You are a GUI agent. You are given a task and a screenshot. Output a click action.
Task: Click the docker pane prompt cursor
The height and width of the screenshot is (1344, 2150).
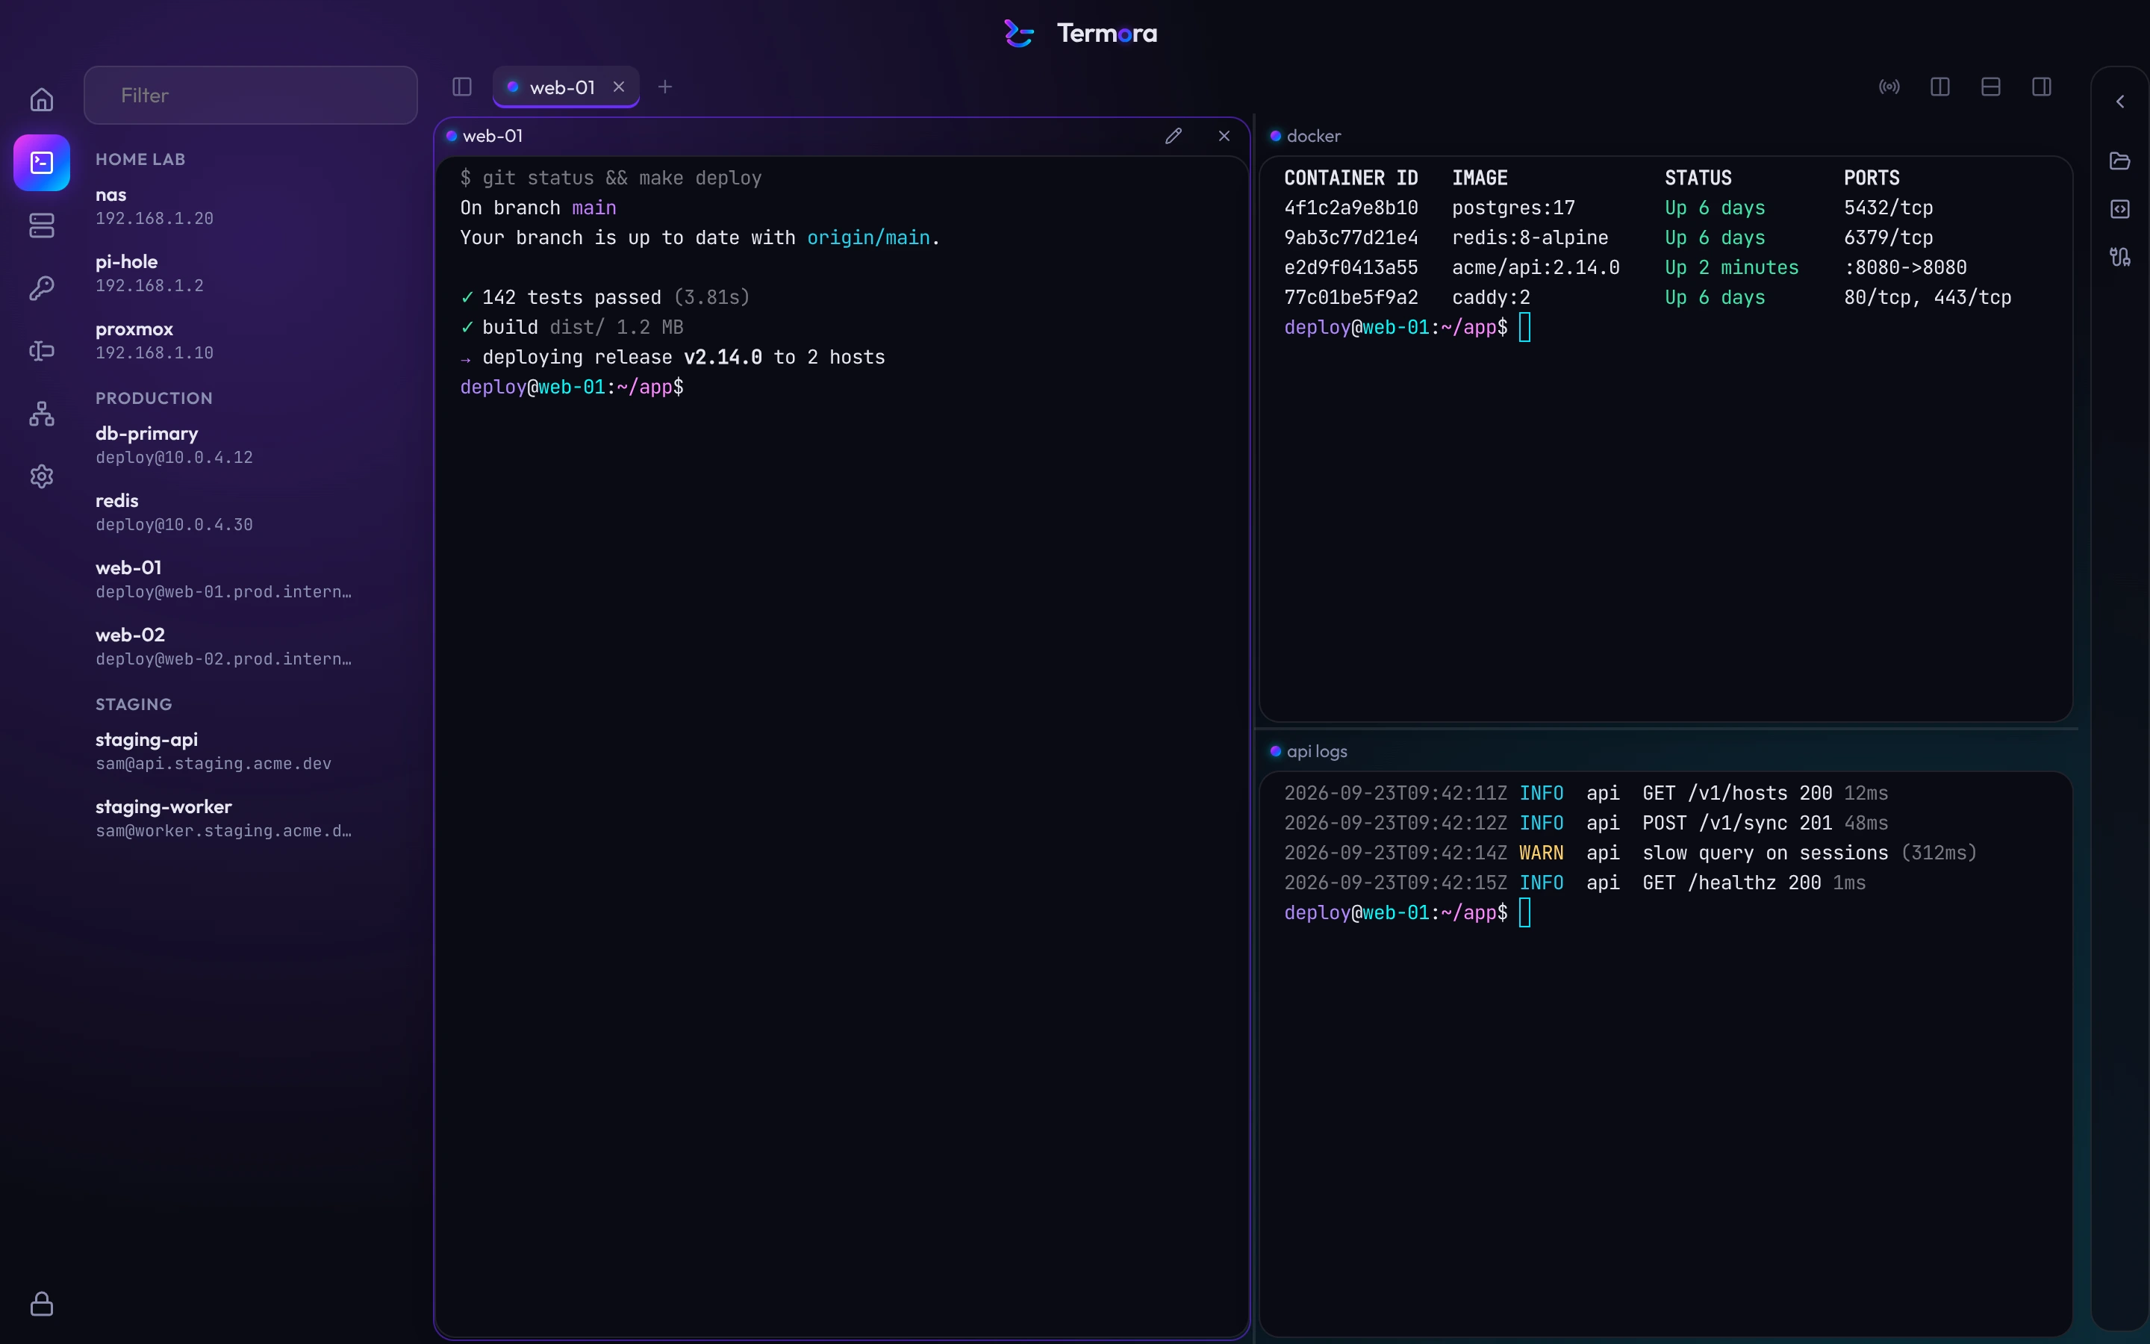(1524, 327)
